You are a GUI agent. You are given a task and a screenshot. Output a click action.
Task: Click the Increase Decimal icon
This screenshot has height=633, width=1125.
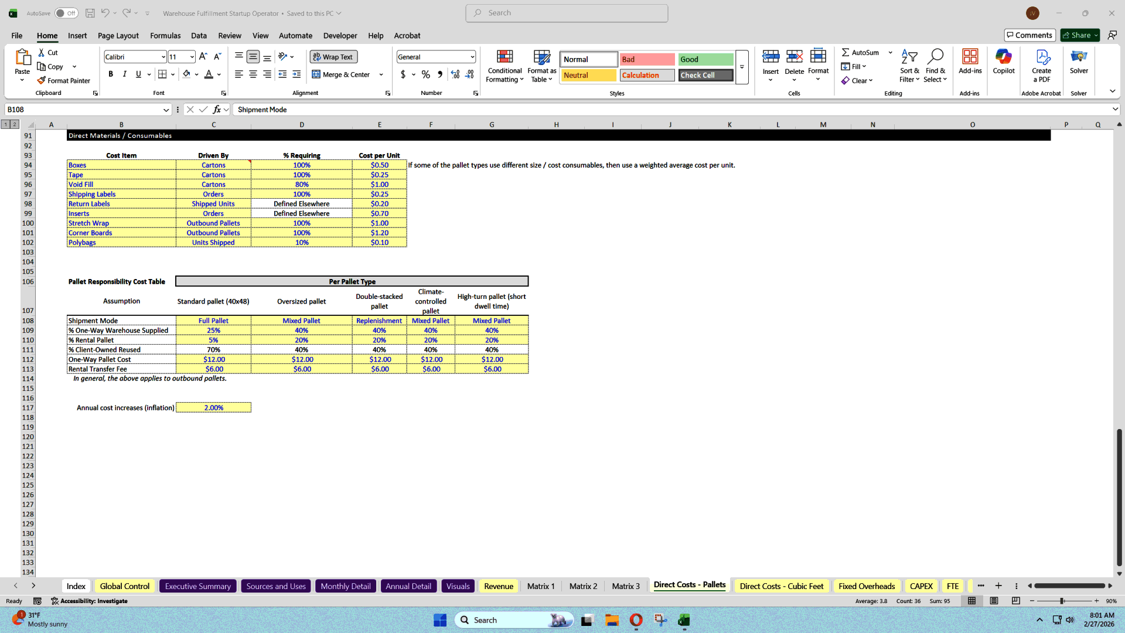(x=455, y=74)
